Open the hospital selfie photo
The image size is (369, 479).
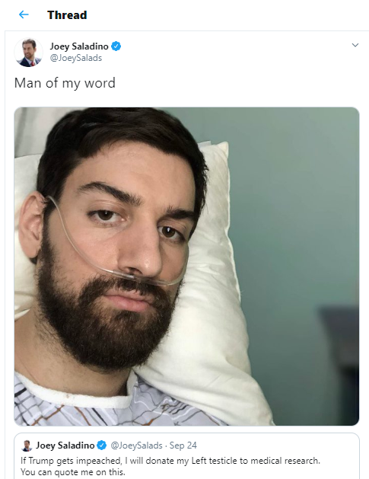pyautogui.click(x=186, y=266)
